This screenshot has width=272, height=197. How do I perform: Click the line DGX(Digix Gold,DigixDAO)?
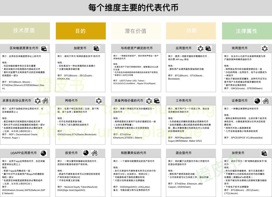coord(71,190)
